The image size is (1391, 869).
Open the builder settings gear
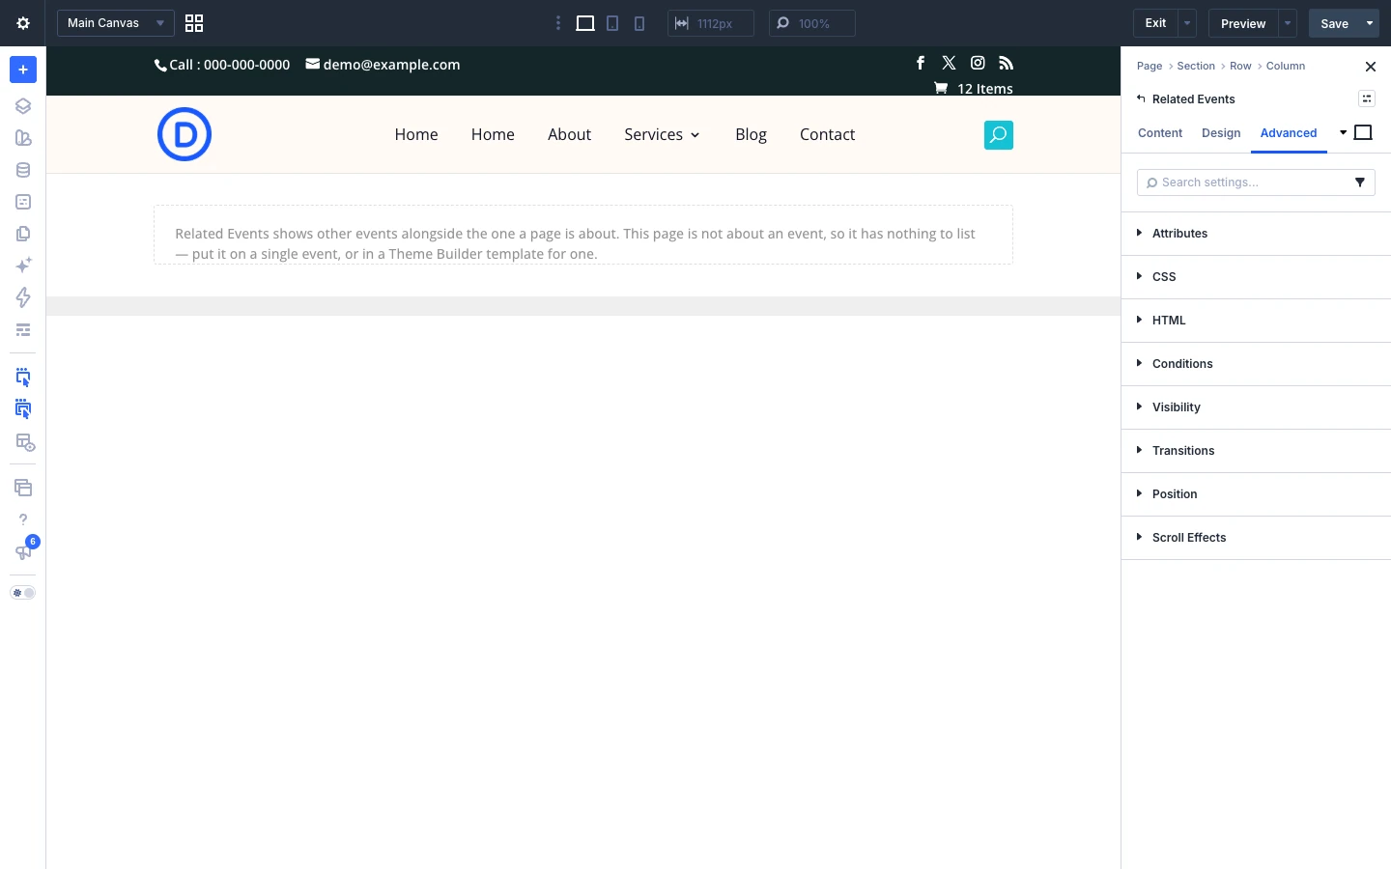pos(23,23)
